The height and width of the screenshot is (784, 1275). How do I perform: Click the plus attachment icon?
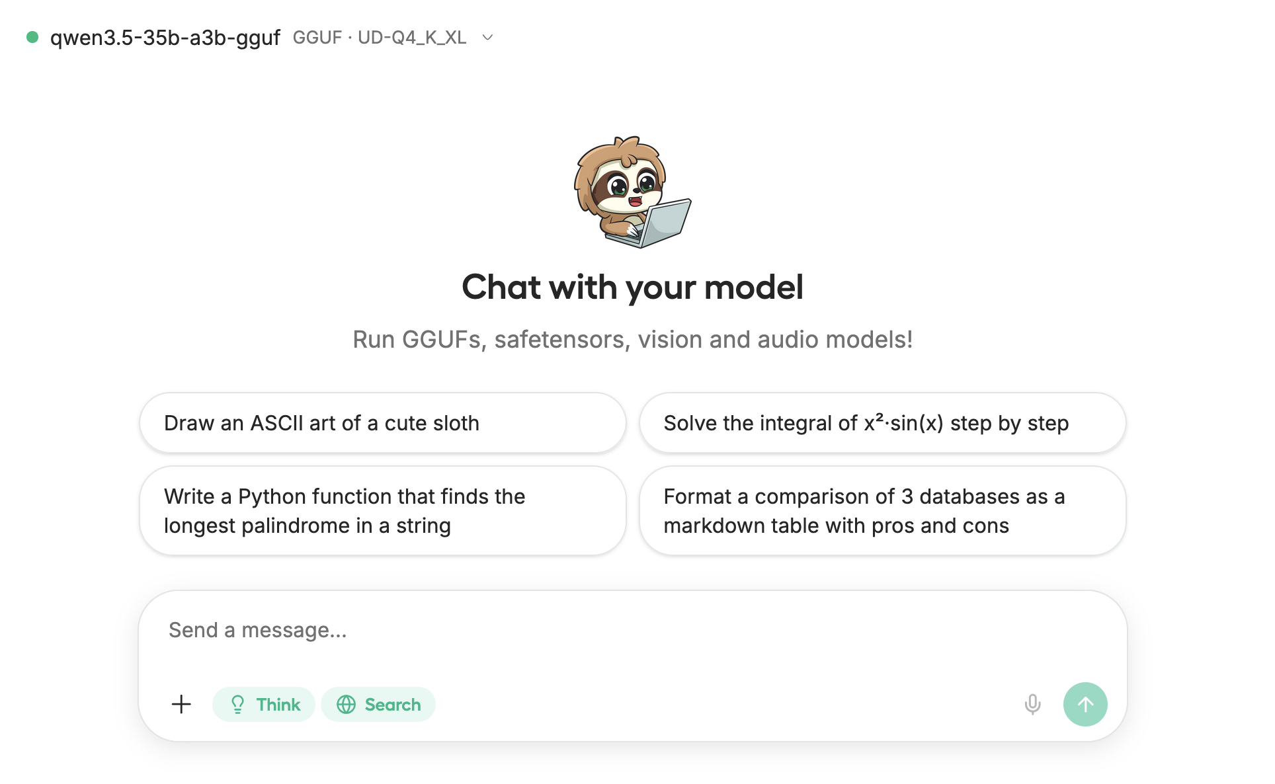pos(181,704)
